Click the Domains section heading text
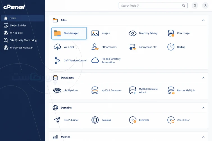 [x=66, y=108]
